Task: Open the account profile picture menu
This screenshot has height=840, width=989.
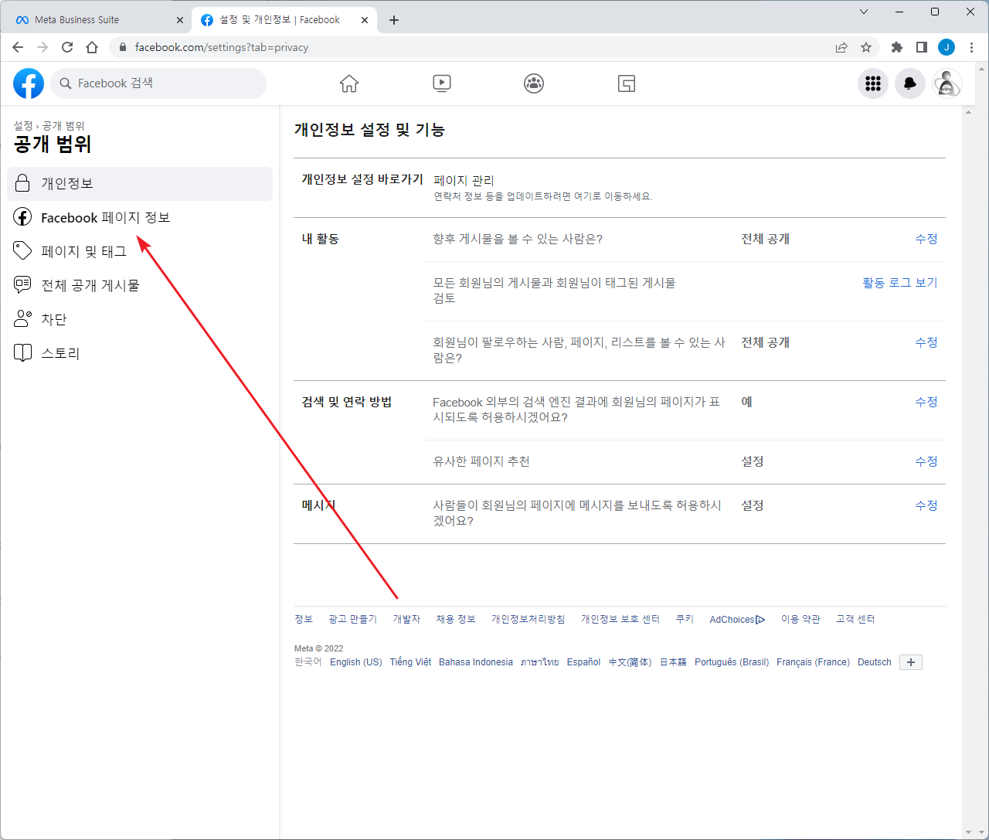Action: click(x=947, y=83)
